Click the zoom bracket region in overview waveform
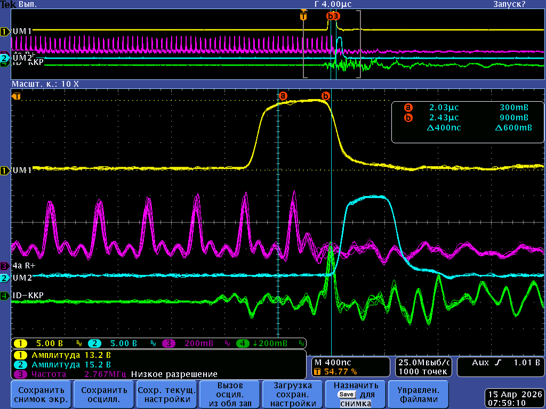 (x=332, y=45)
